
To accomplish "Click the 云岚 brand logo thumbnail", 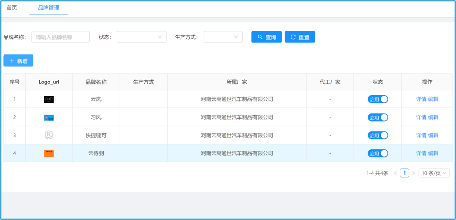I will coord(48,99).
